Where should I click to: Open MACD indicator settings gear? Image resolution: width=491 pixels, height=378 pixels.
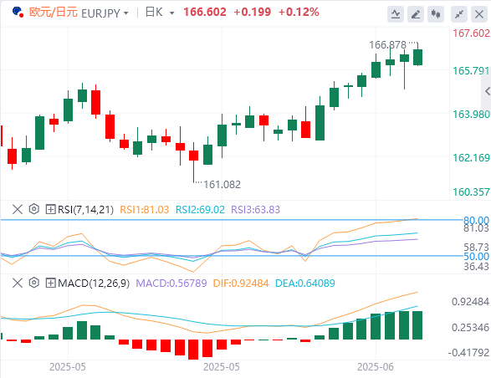[33, 283]
